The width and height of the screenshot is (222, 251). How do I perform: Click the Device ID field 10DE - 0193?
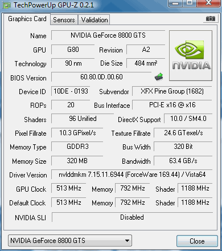71,91
